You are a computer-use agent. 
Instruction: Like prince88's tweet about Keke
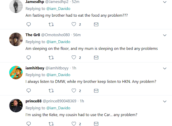point(74,124)
